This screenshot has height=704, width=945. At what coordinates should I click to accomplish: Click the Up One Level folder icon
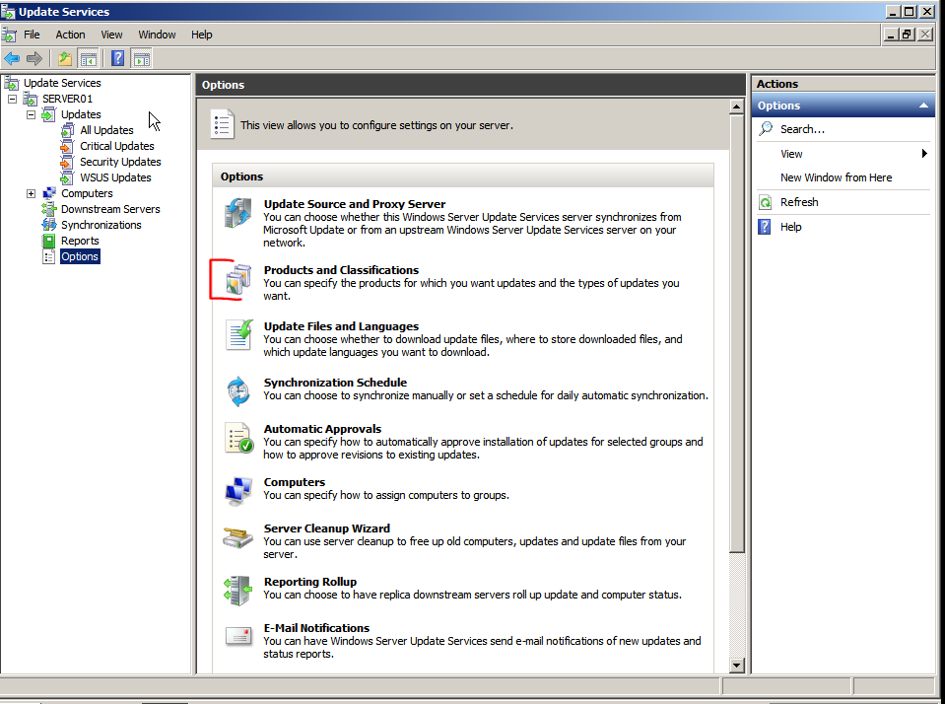coord(64,58)
